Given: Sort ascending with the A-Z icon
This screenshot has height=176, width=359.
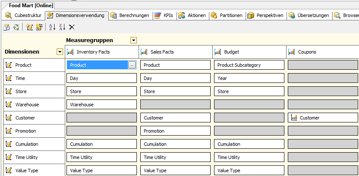Looking at the screenshot, I should 52,27.
